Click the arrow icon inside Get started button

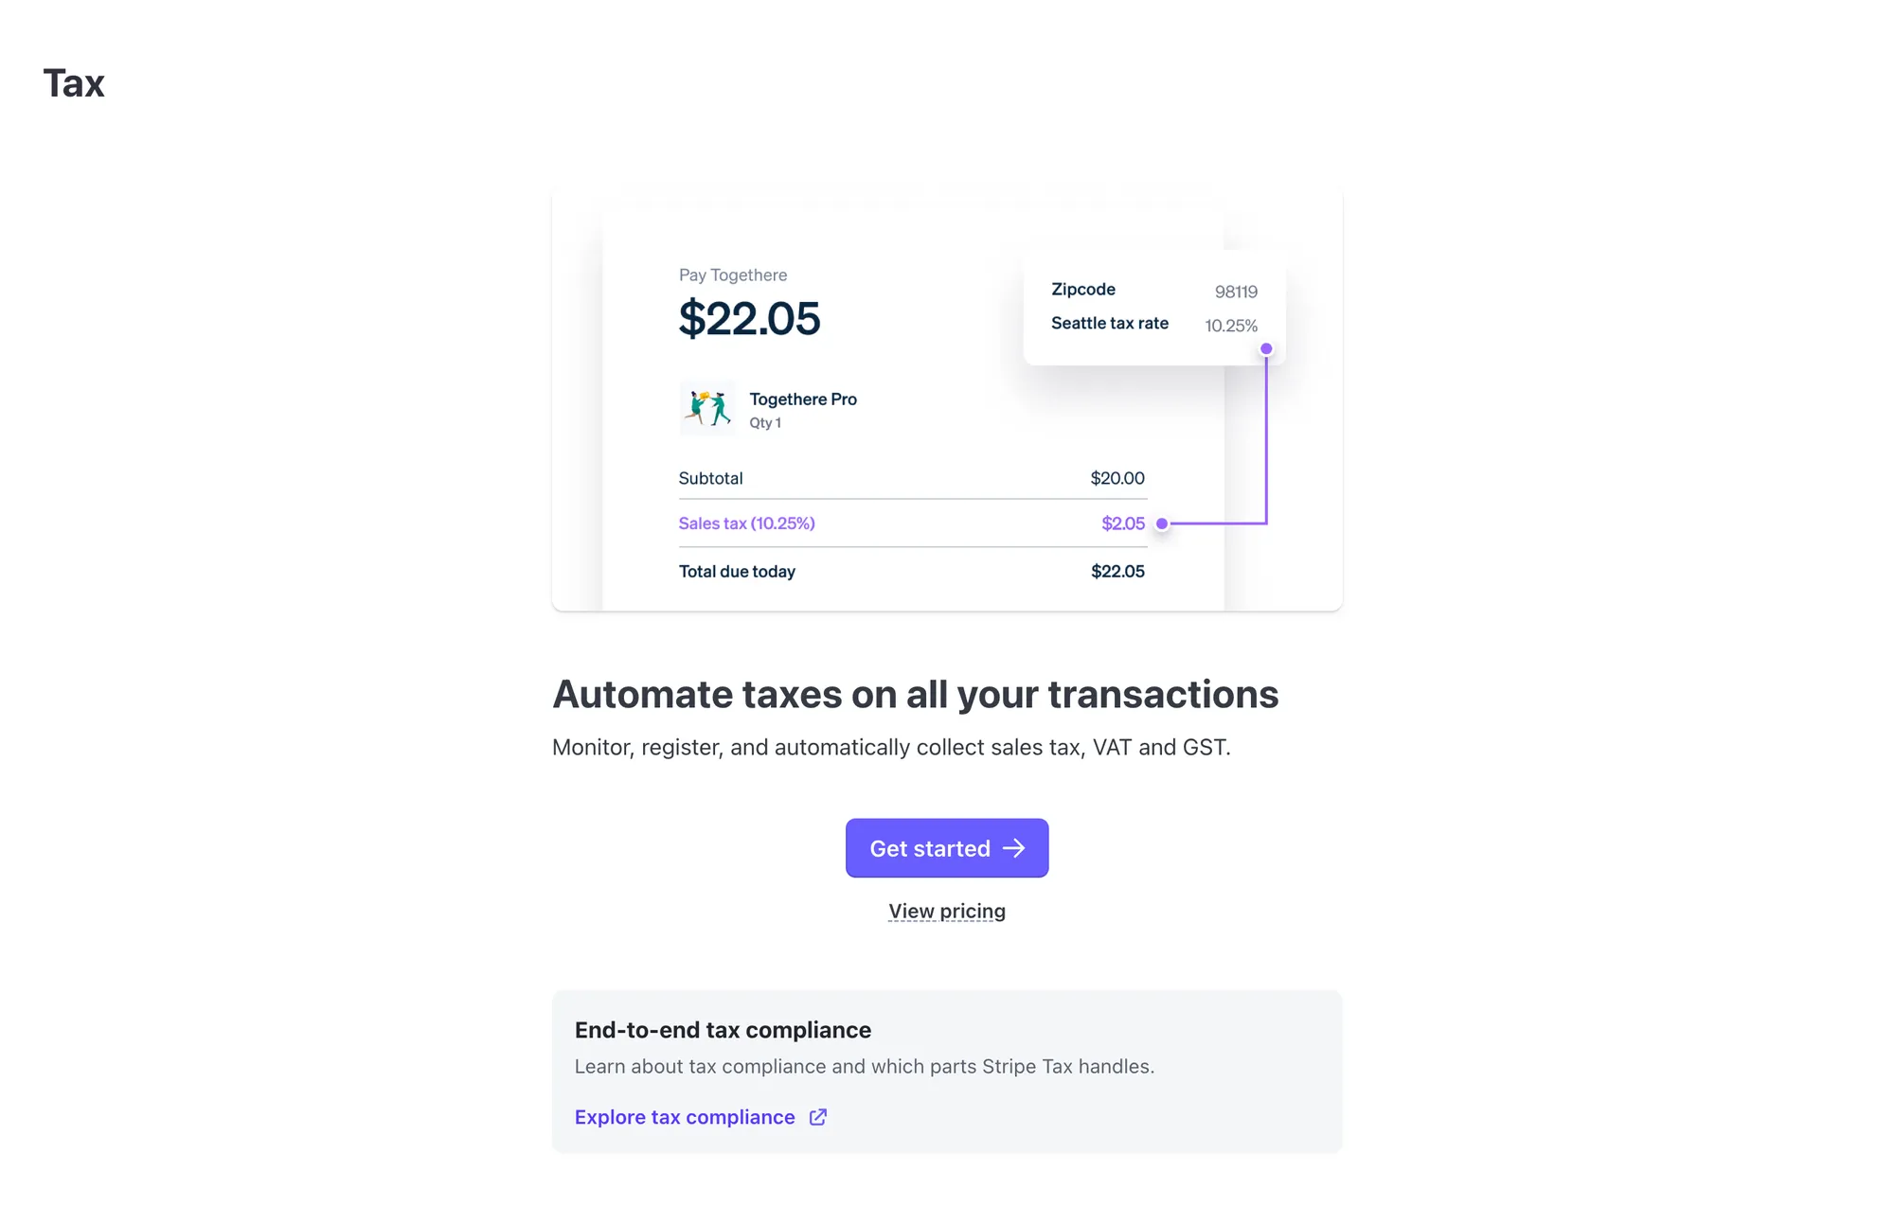1014,848
